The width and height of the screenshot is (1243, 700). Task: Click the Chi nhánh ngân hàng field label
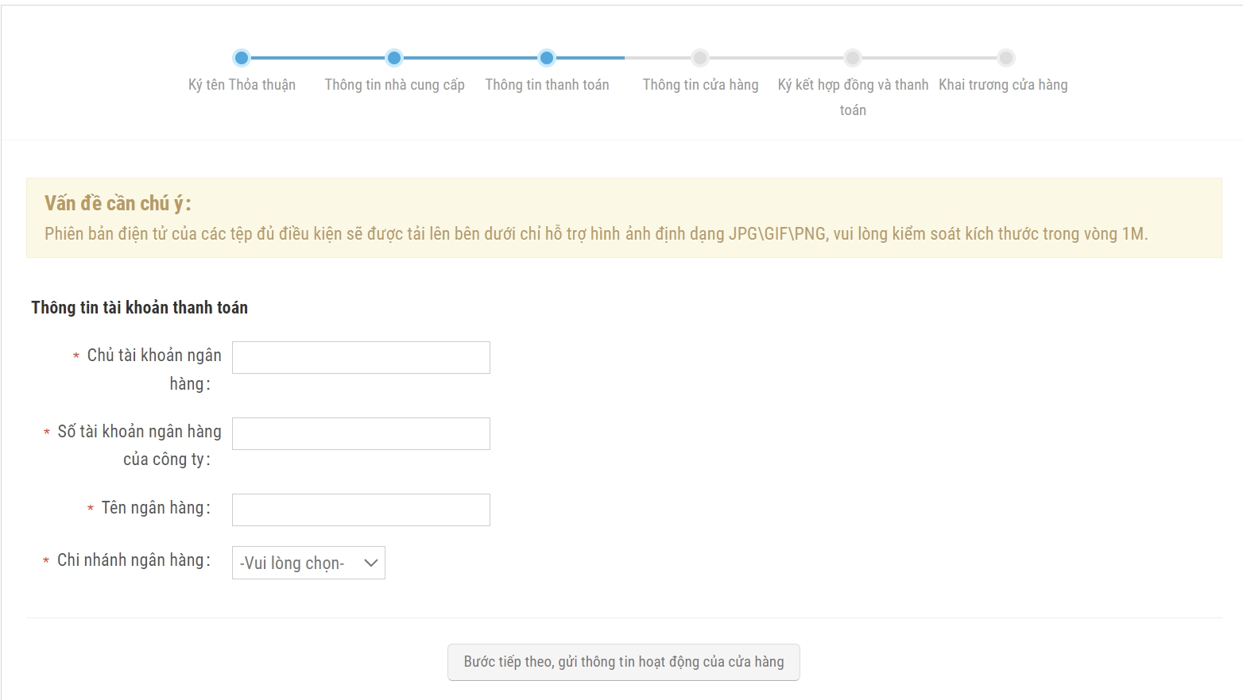click(134, 560)
